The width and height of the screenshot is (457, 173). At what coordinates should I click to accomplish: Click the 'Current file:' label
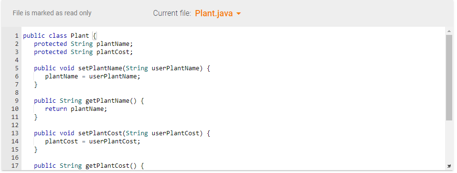click(172, 13)
